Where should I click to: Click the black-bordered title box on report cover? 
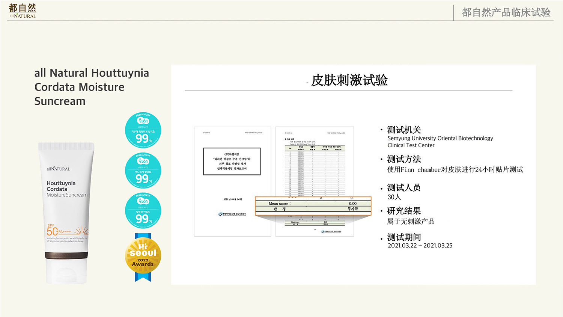[x=232, y=161]
